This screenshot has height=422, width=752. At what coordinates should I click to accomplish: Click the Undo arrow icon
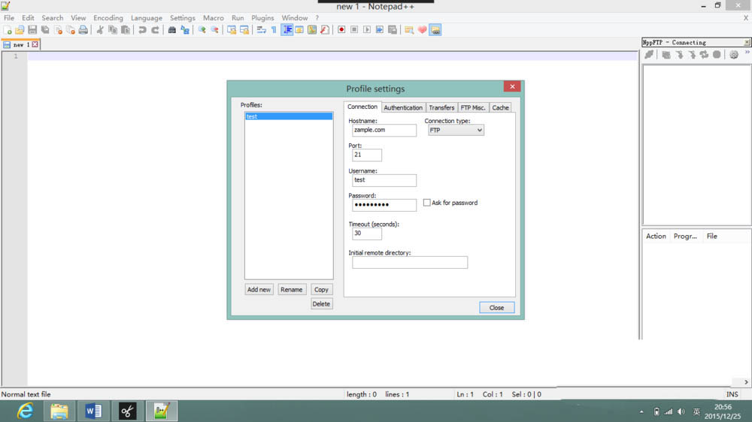[x=142, y=30]
